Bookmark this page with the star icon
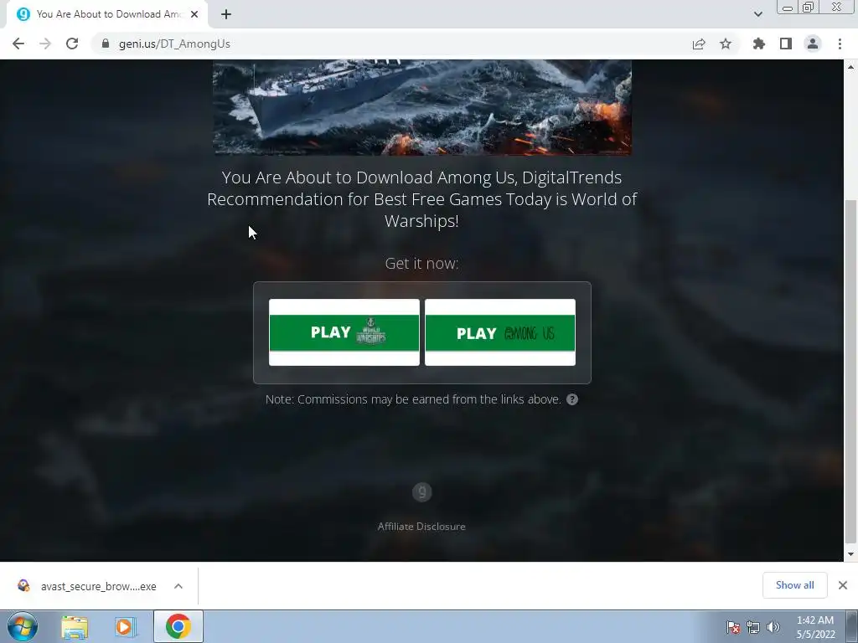Image resolution: width=858 pixels, height=643 pixels. click(x=726, y=44)
